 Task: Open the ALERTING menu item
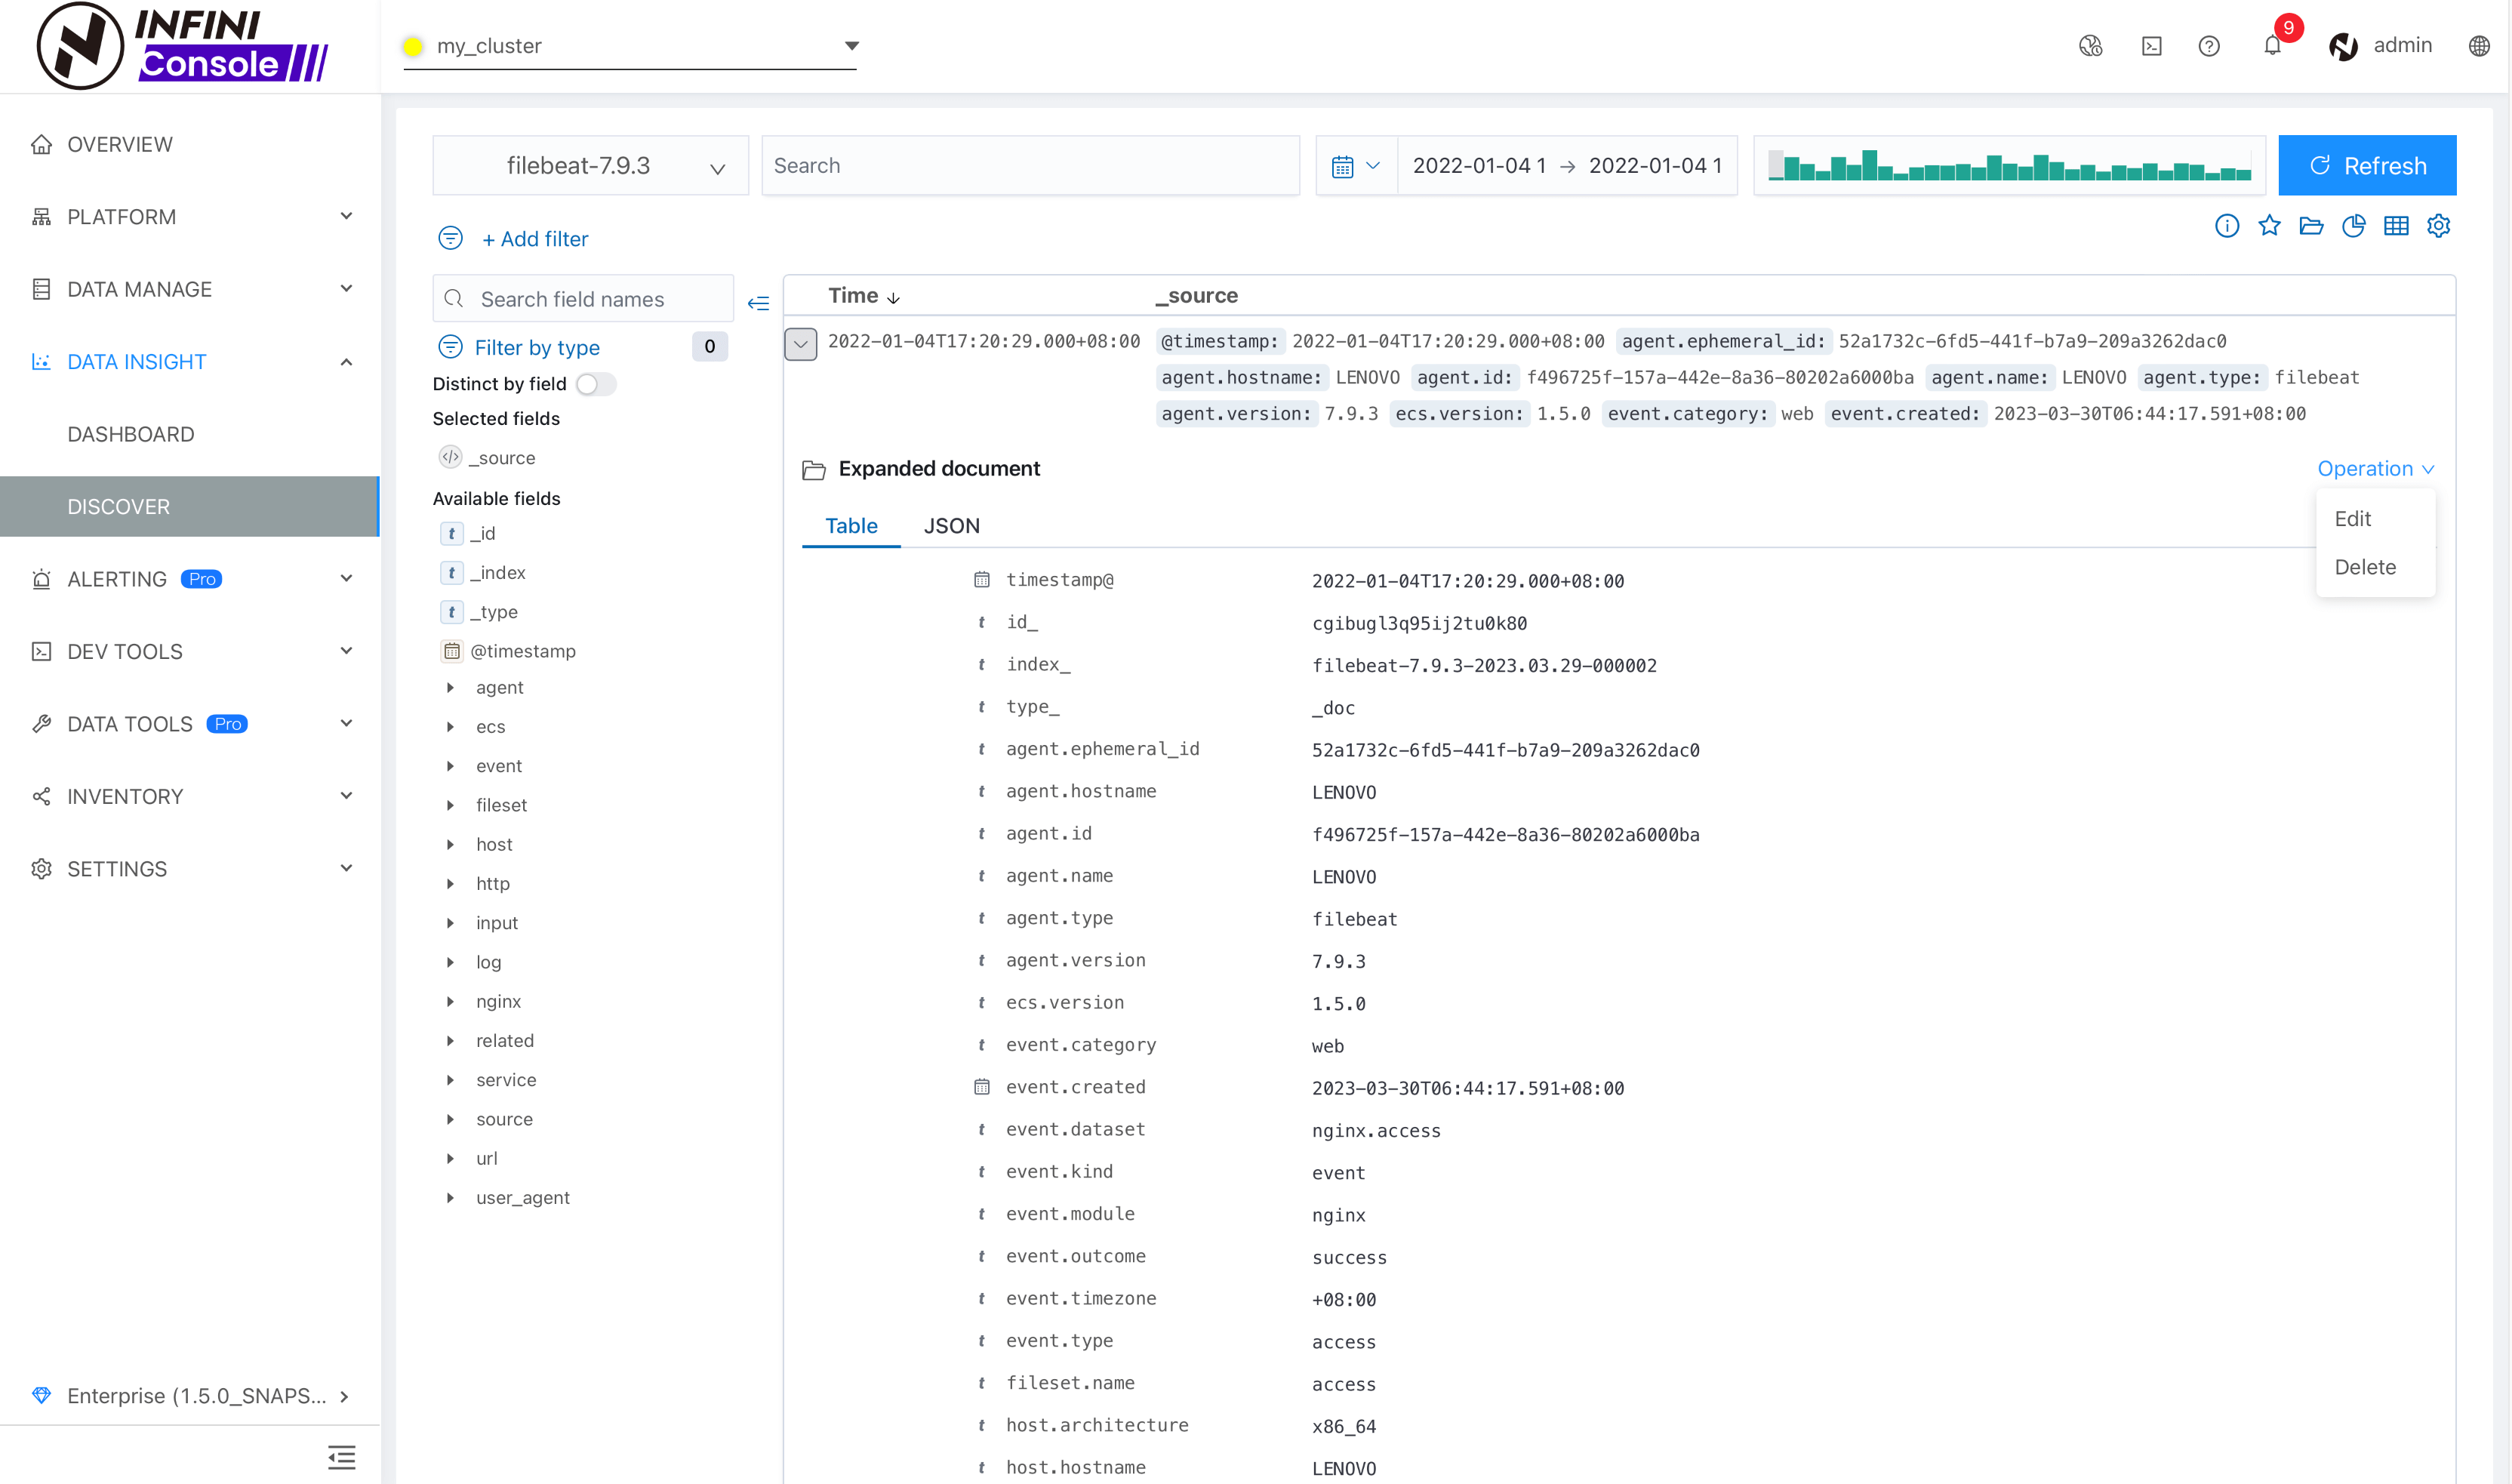coord(190,579)
